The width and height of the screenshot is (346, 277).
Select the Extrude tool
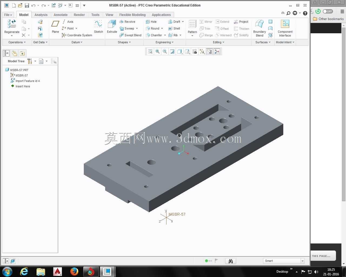click(112, 27)
